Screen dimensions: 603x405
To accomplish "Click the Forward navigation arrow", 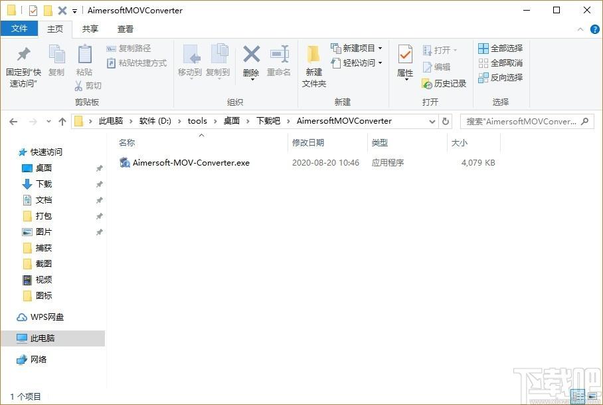I will pos(33,122).
